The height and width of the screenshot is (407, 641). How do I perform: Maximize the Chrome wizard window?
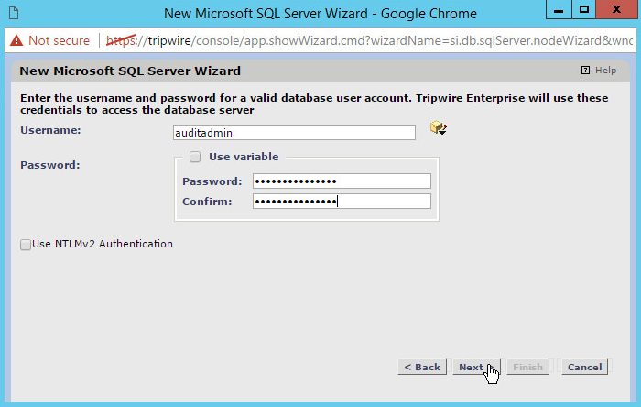[x=583, y=12]
